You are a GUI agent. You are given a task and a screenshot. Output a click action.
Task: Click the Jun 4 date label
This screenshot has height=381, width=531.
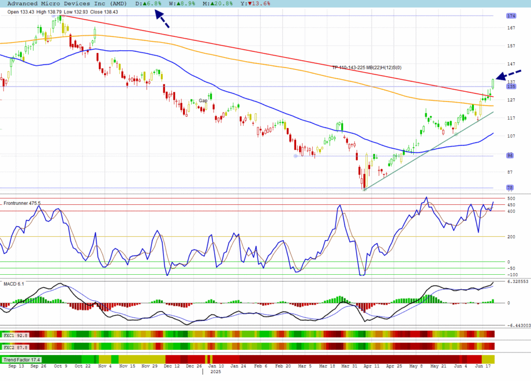coord(460,366)
